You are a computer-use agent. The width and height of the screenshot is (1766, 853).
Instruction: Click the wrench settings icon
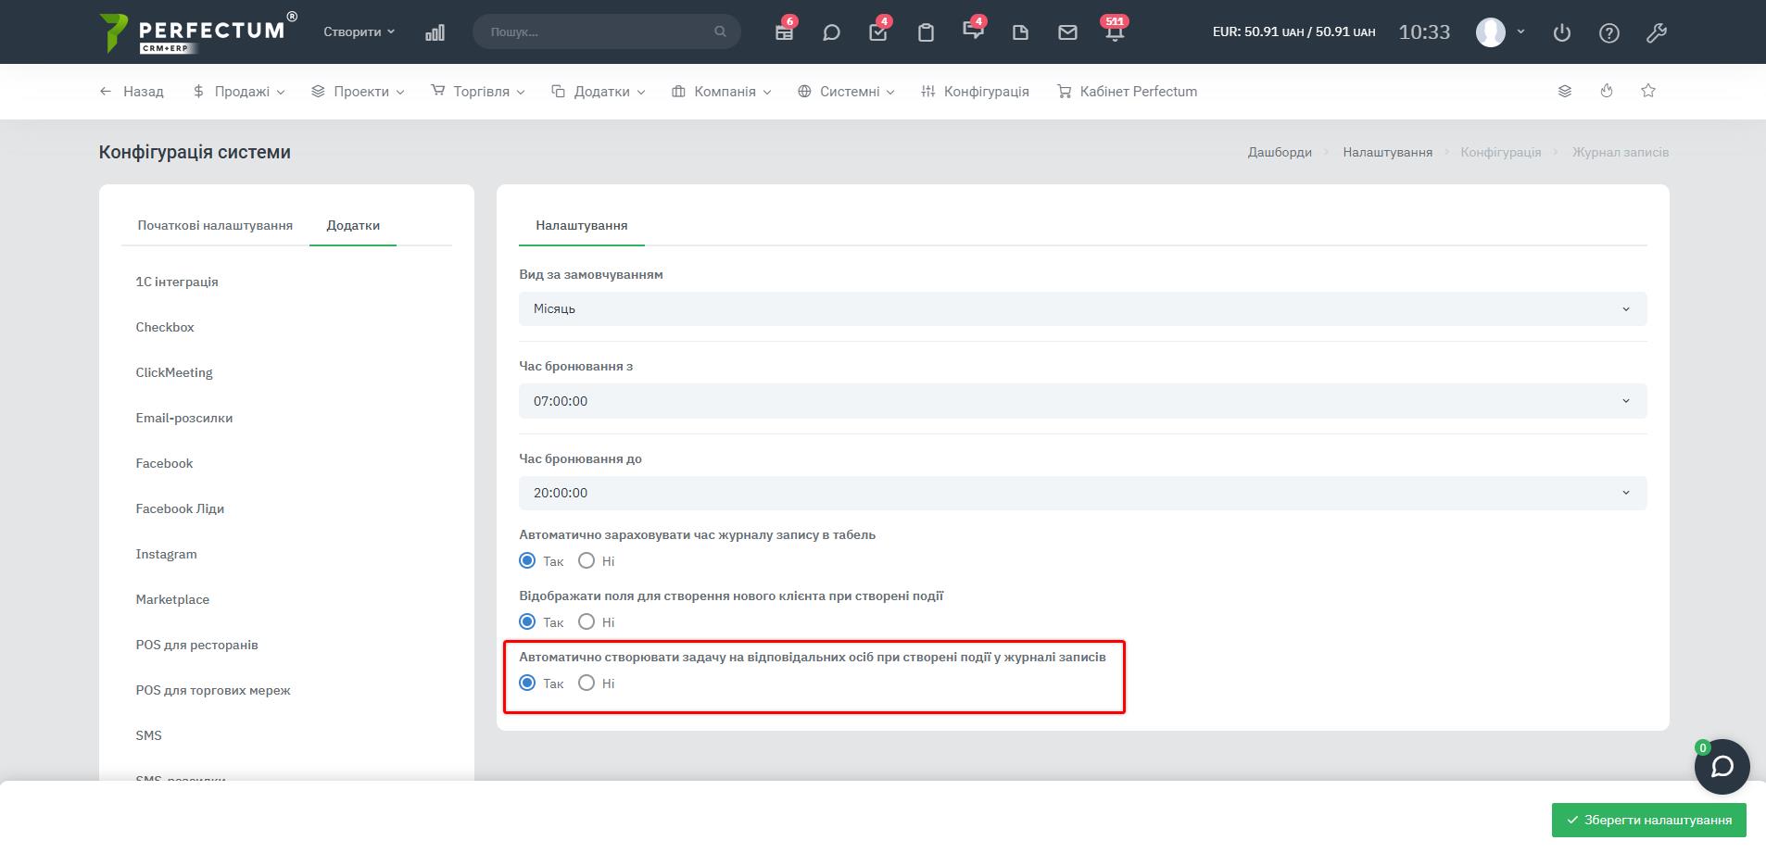1657,32
